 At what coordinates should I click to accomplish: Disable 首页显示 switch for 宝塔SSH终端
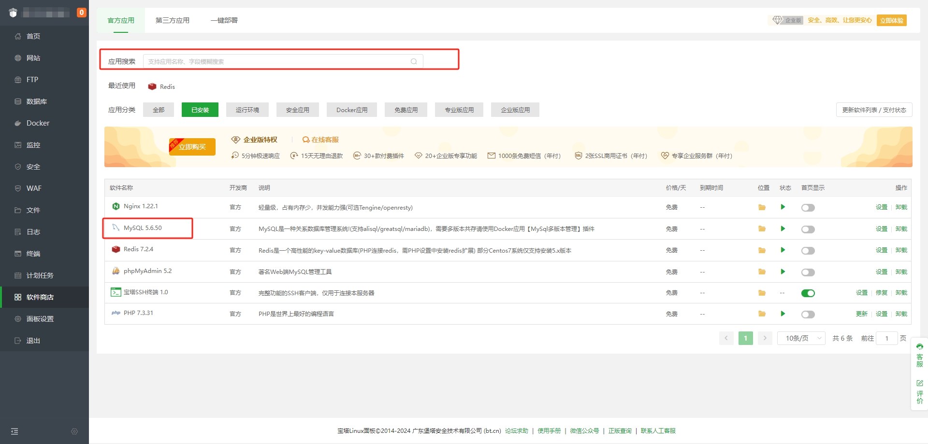(x=808, y=293)
